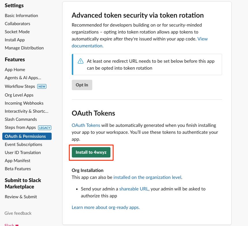Click the NEW badge beside Workflow Steps

point(42,86)
